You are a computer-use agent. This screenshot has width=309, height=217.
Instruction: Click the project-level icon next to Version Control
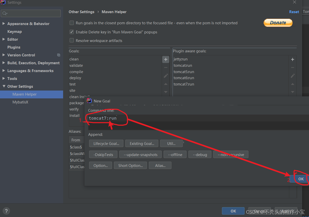click(59, 55)
